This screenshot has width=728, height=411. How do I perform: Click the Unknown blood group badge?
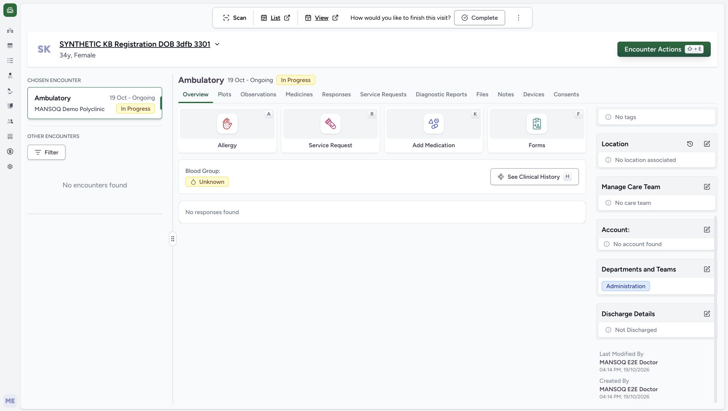[x=207, y=182]
